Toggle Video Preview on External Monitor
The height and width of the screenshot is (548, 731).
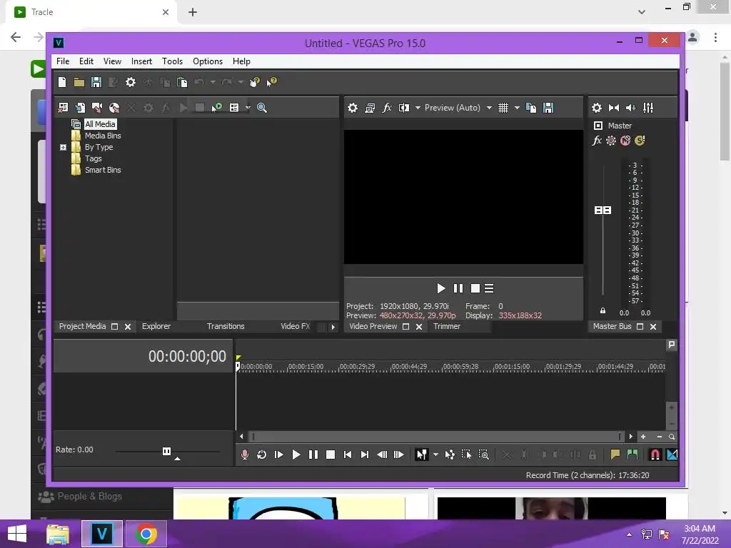tap(370, 108)
